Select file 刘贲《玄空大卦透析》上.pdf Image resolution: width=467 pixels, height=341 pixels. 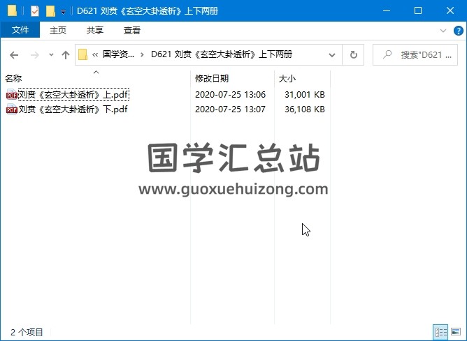pos(73,95)
